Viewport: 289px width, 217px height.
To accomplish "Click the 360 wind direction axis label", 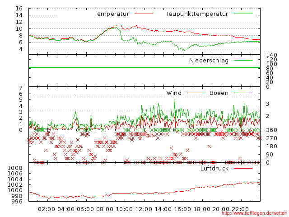I will coord(272,130).
